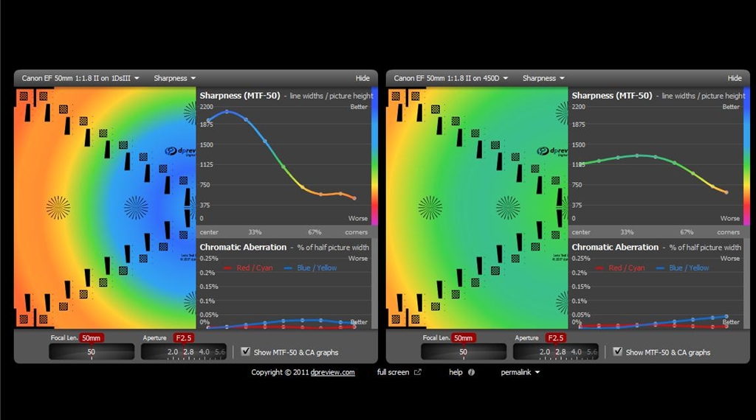Click the F2.5 aperture badge in 450D panel
The image size is (756, 420).
(556, 337)
